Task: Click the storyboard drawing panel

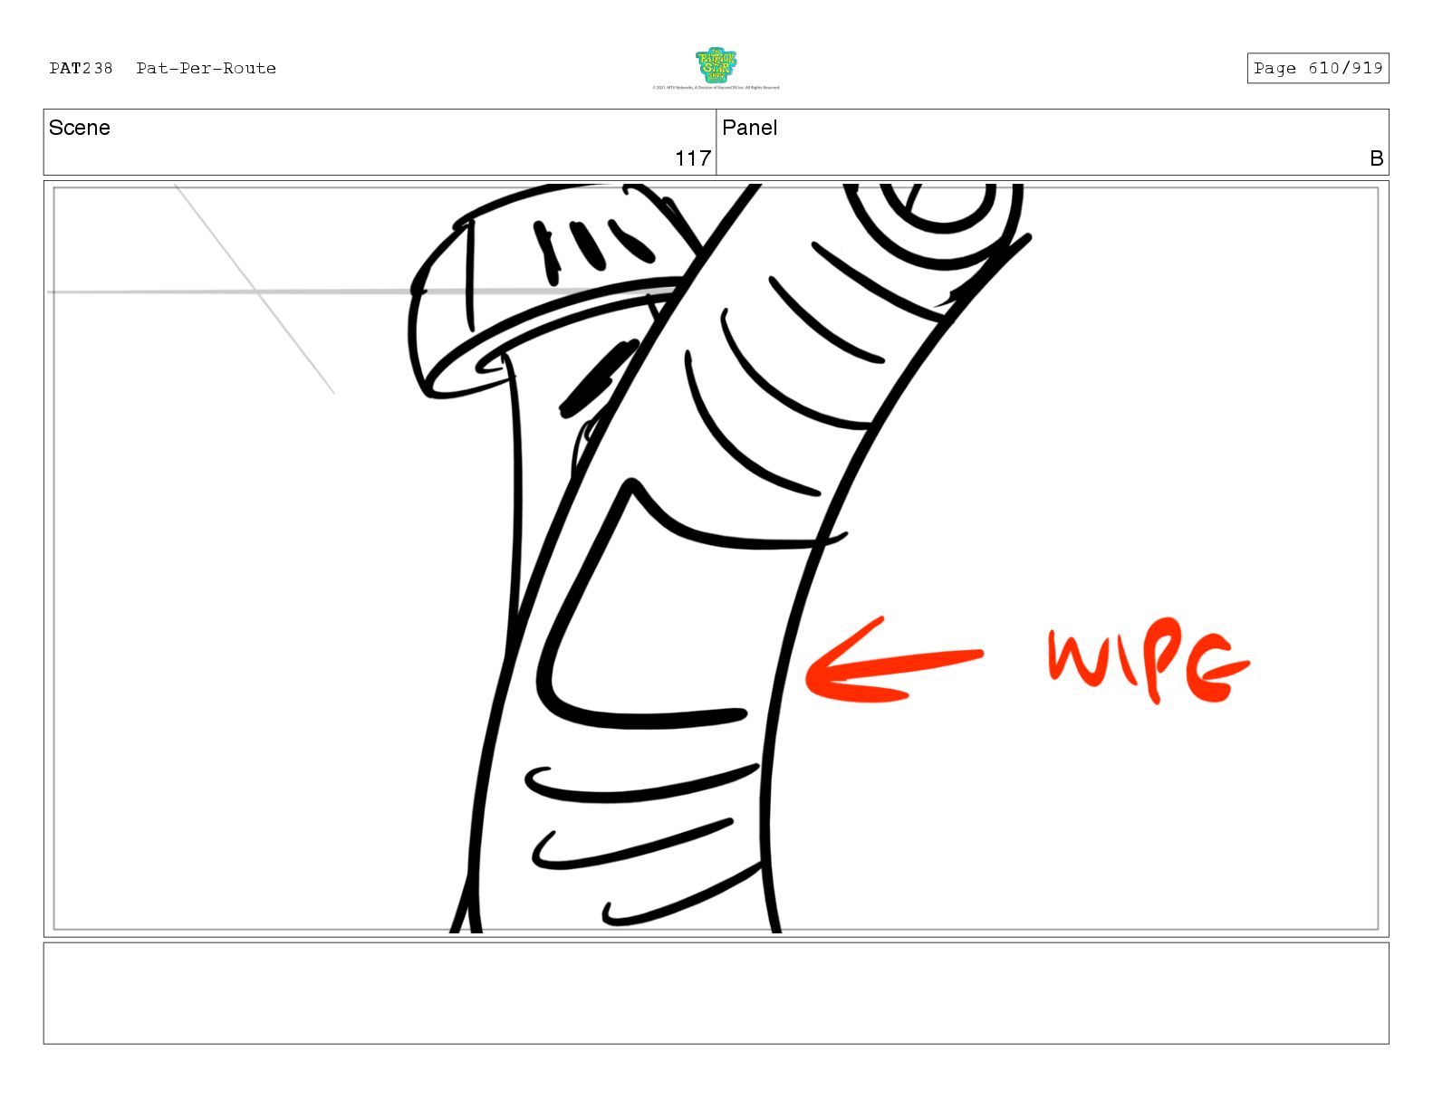Action: pos(716,559)
